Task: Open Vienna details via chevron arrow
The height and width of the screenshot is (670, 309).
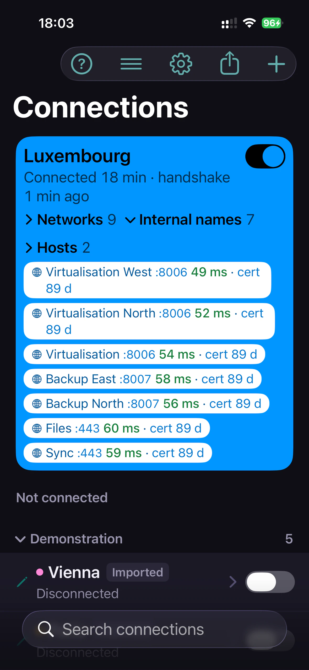Action: click(233, 582)
